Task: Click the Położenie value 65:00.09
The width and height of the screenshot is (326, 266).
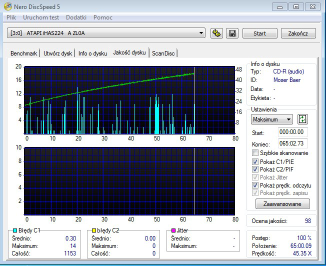Action: [x=301, y=246]
